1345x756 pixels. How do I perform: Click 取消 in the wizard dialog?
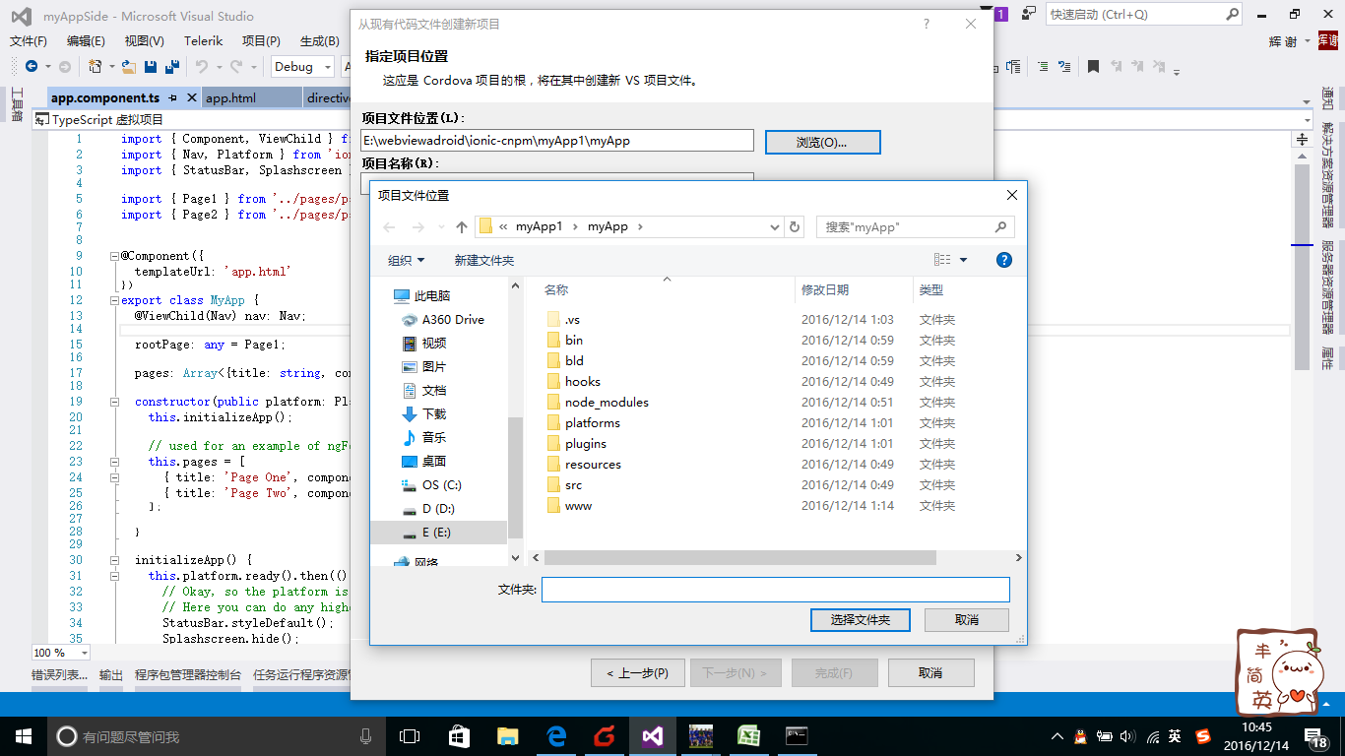pyautogui.click(x=930, y=673)
